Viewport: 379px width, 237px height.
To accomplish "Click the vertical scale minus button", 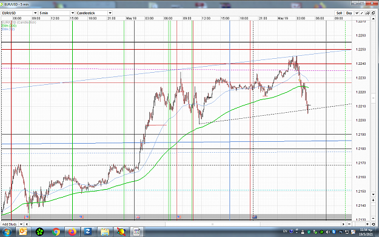I will 373,218.
